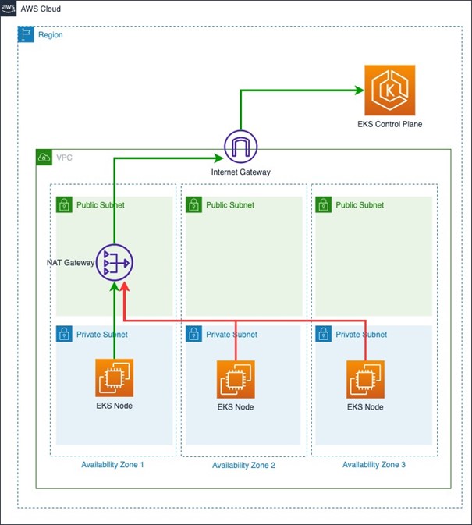Select the NAT Gateway icon

[x=115, y=262]
